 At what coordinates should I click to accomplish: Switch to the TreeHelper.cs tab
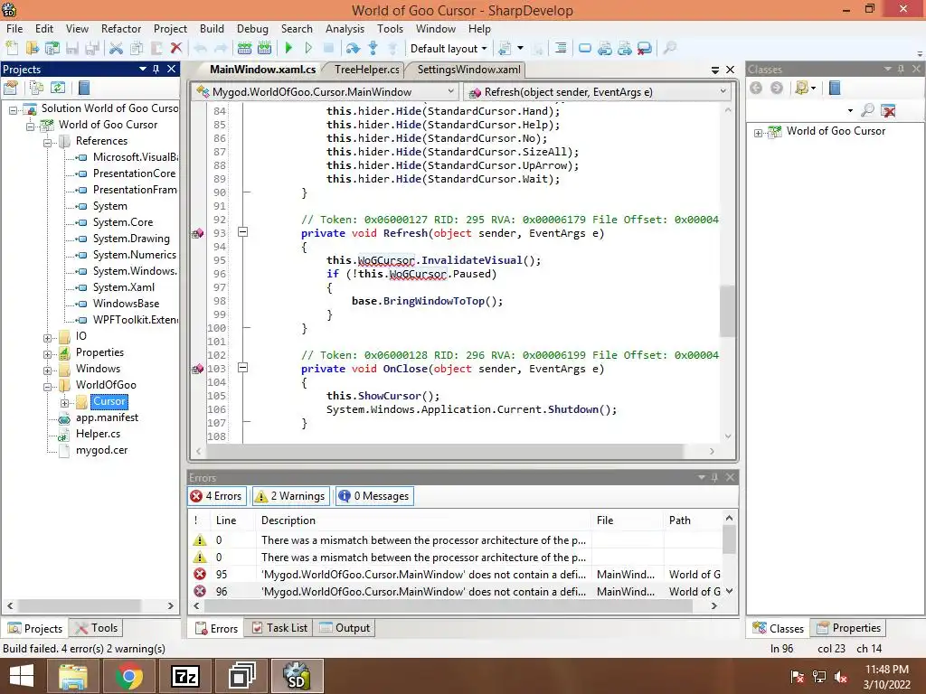pos(366,69)
